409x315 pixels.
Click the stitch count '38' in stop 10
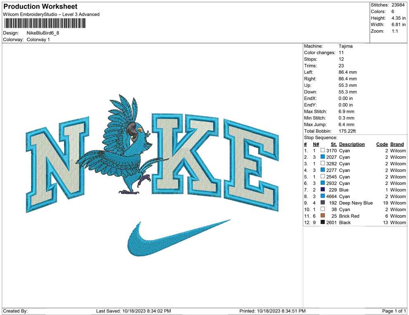[x=334, y=209]
